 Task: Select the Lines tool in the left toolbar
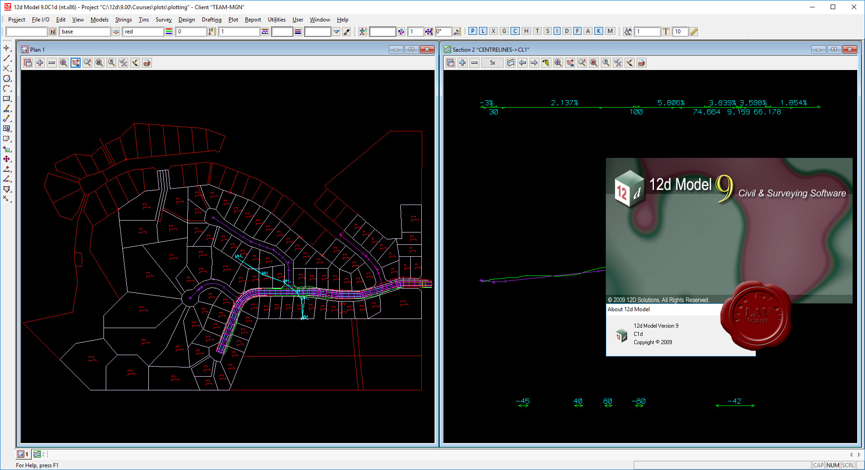(x=7, y=58)
